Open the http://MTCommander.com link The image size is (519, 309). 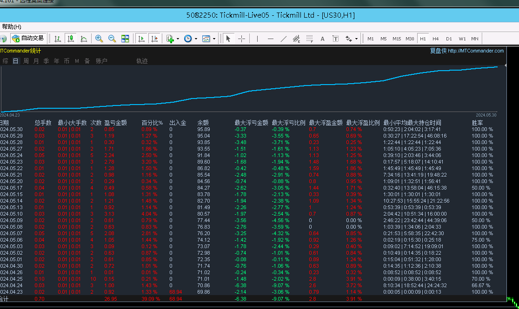475,51
